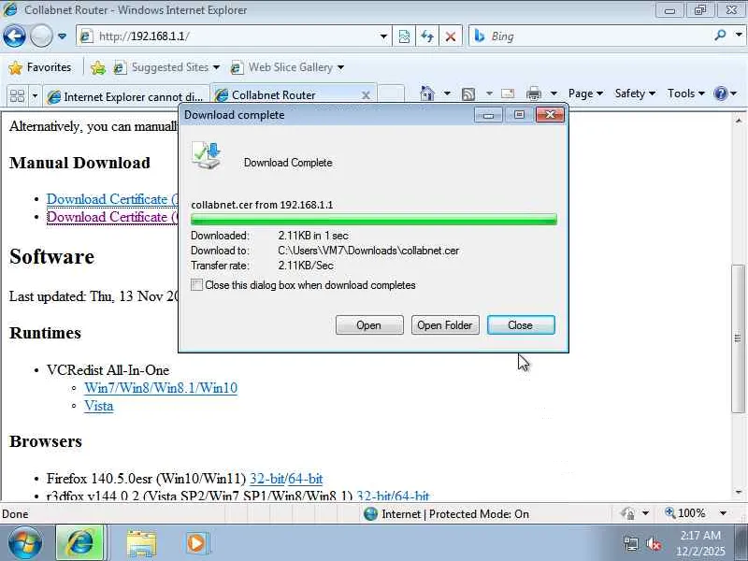Click Open in Download complete dialog

coord(369,324)
